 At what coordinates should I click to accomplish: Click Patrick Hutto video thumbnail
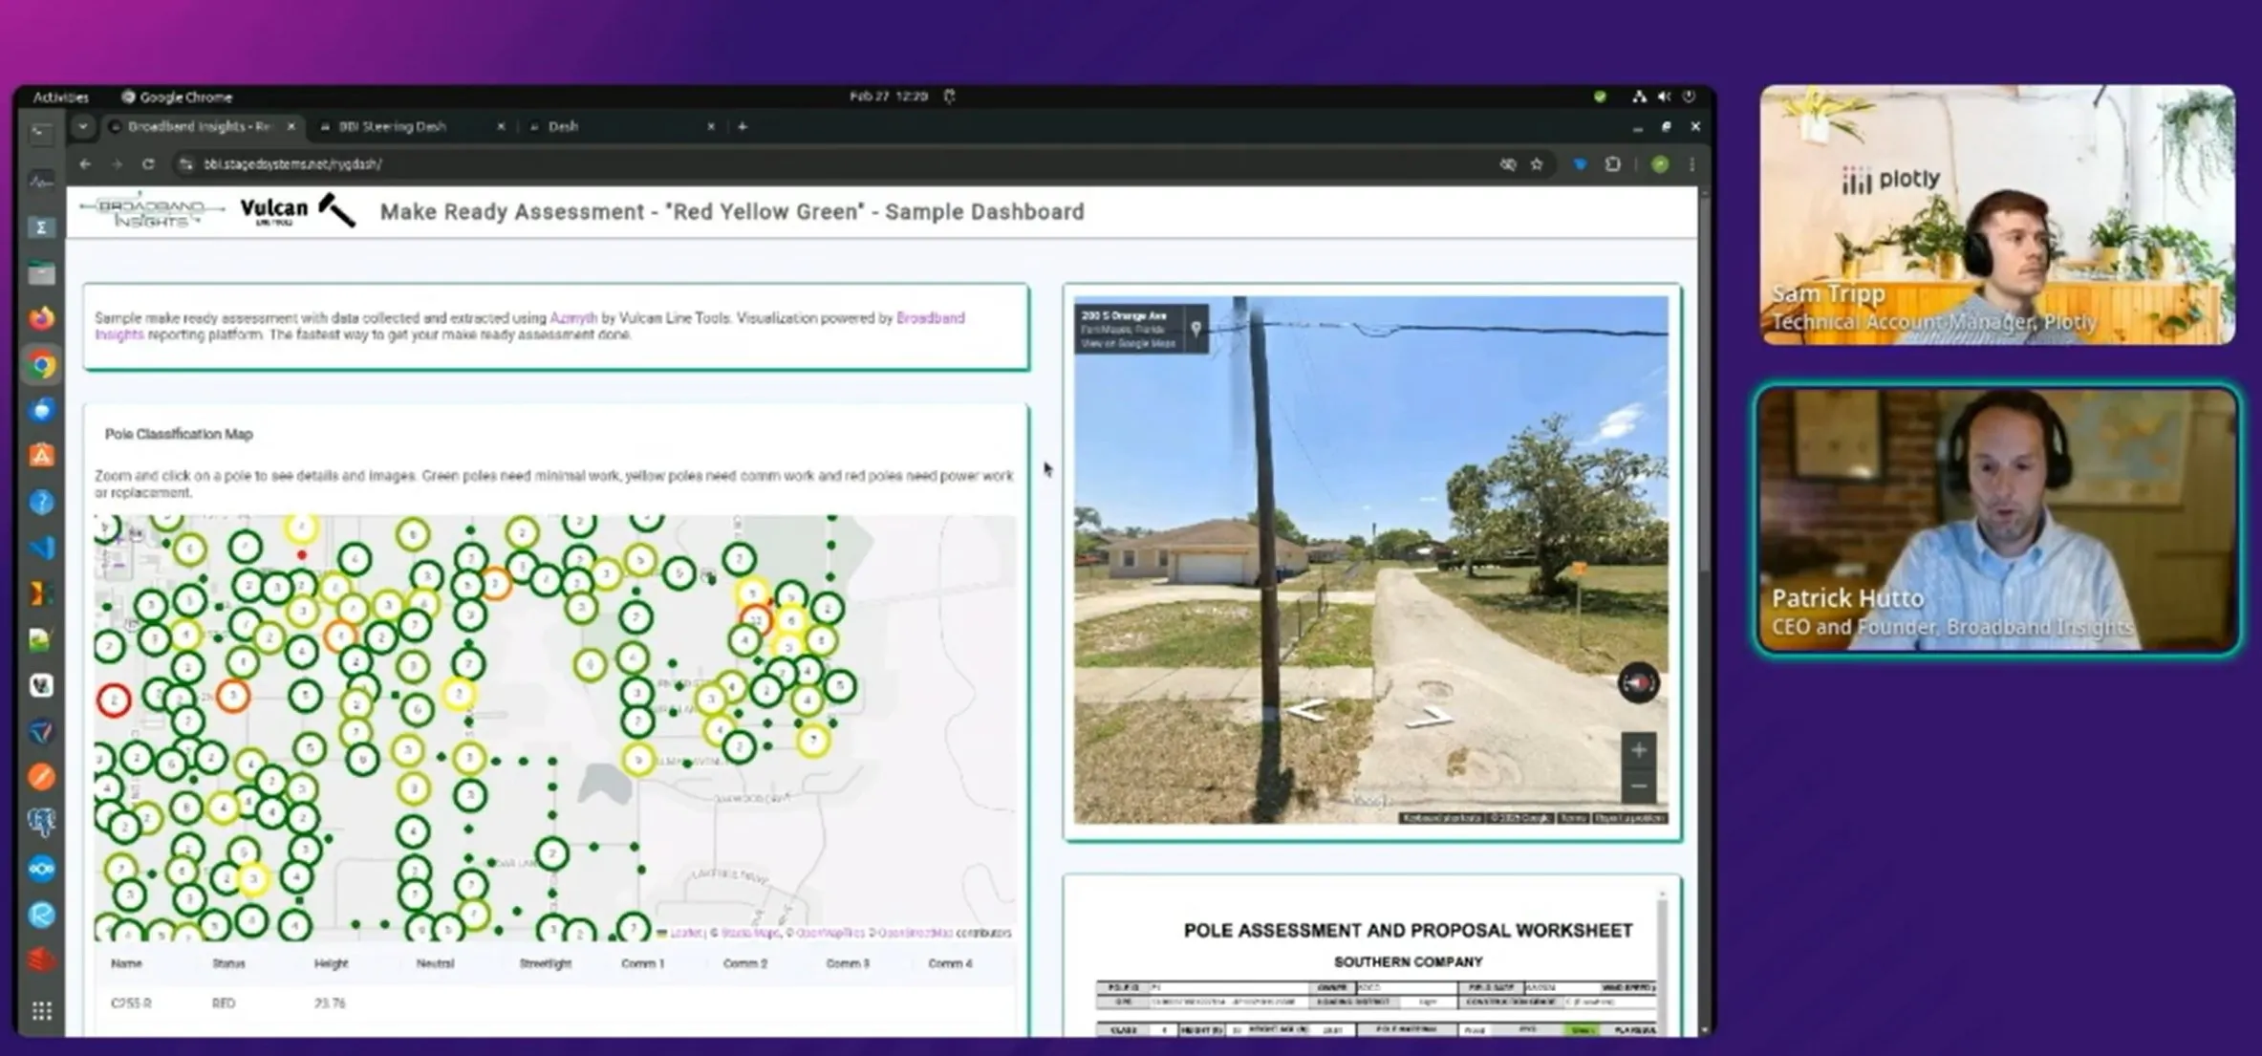pos(1997,520)
